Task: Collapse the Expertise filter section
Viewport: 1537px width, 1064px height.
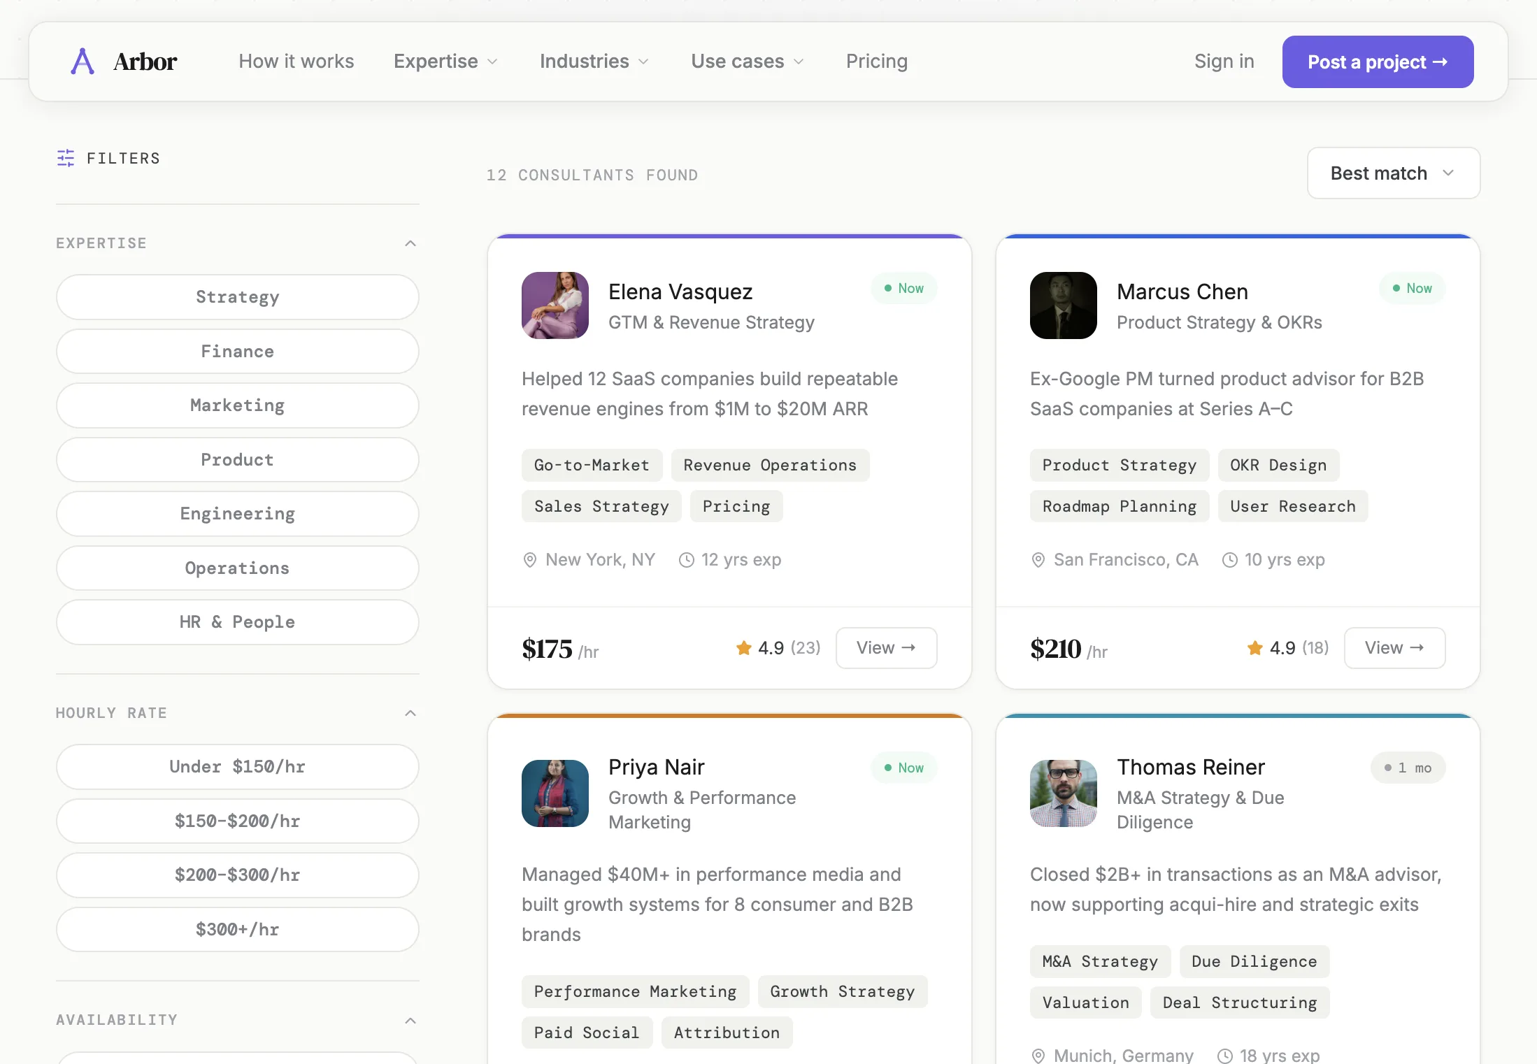Action: (x=410, y=243)
